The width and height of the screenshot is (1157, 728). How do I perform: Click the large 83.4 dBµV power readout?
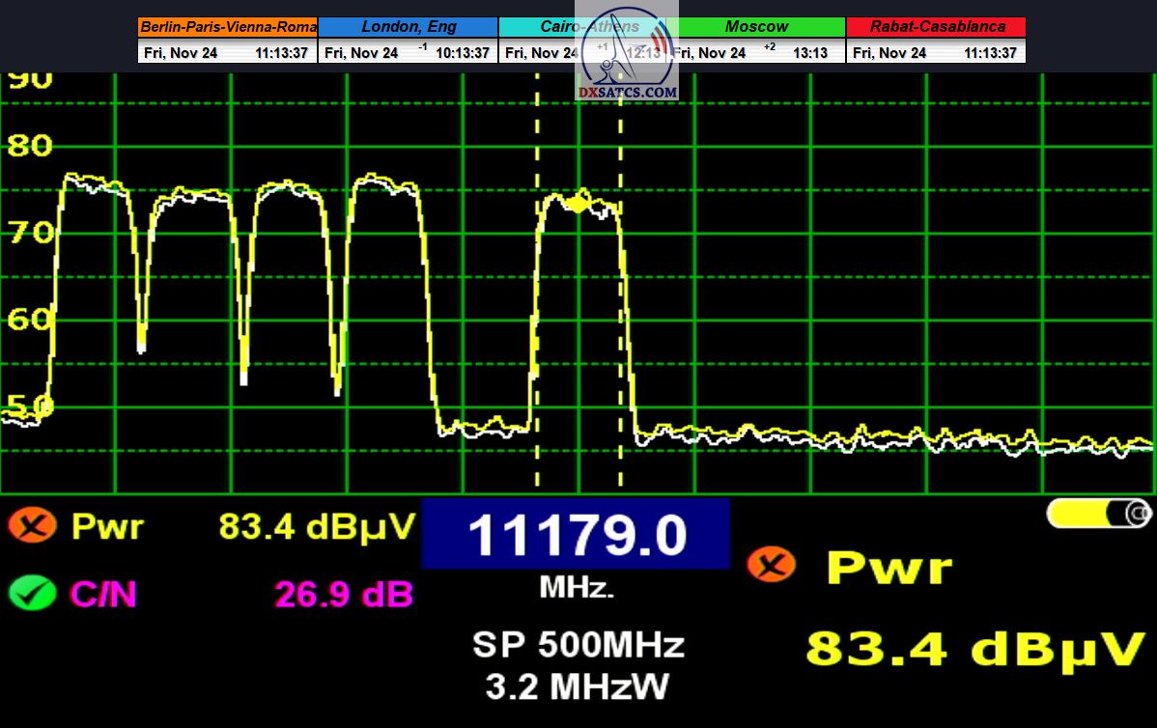[x=974, y=649]
